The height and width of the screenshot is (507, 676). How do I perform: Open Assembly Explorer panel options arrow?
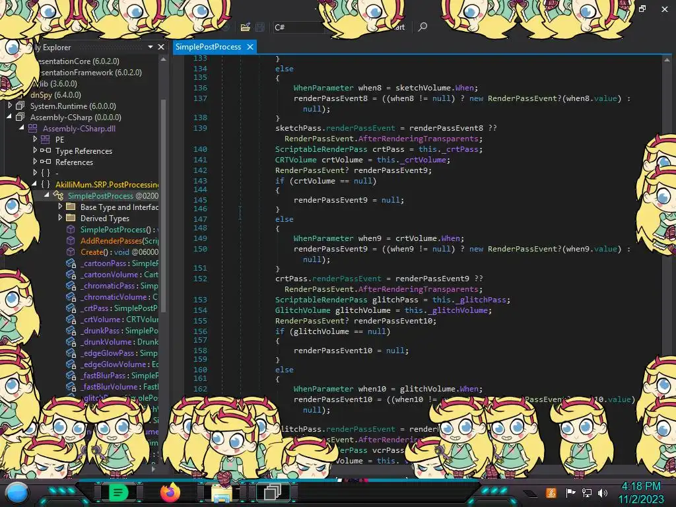pos(151,47)
